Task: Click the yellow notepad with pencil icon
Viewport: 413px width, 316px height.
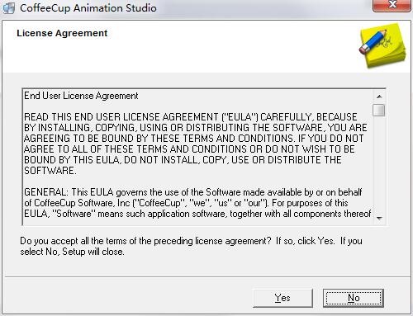Action: coord(382,45)
